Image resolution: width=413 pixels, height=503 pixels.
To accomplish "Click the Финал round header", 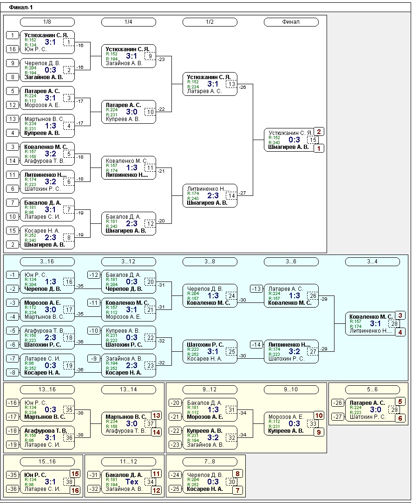I will pos(291,22).
